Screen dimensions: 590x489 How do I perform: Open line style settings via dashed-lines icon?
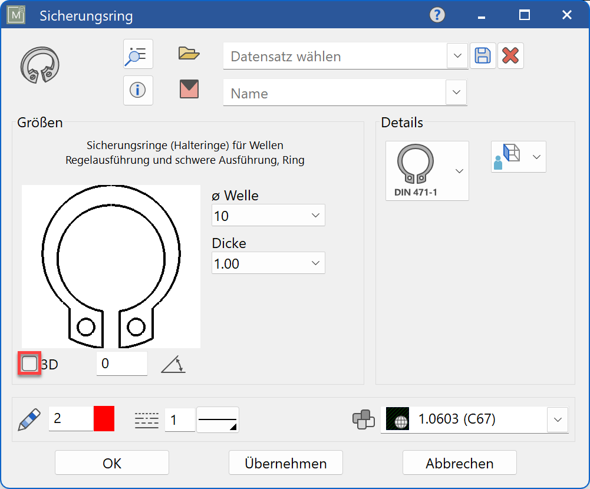pos(146,419)
